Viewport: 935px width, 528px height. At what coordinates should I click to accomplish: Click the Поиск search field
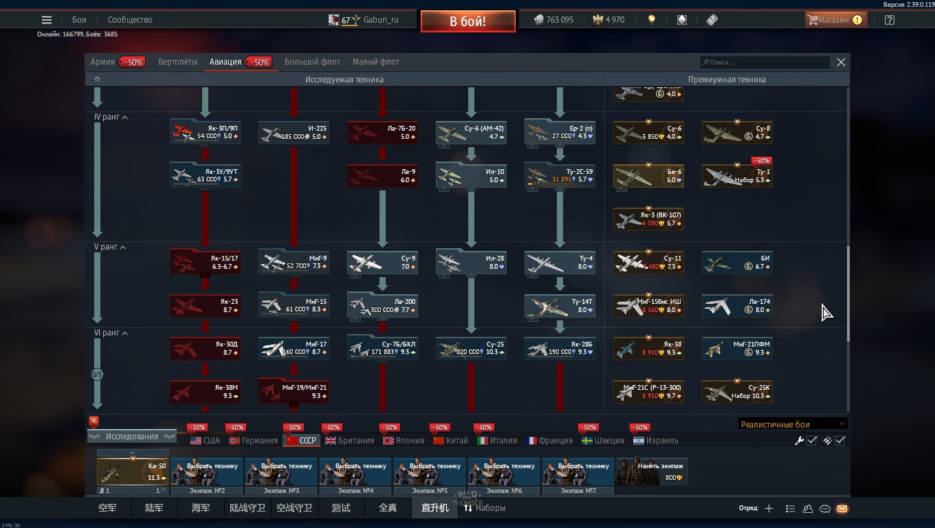pos(764,62)
